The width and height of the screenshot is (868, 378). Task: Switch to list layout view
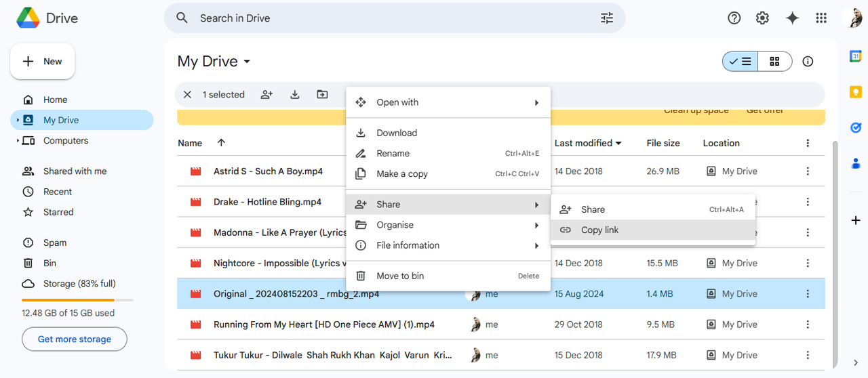point(740,62)
